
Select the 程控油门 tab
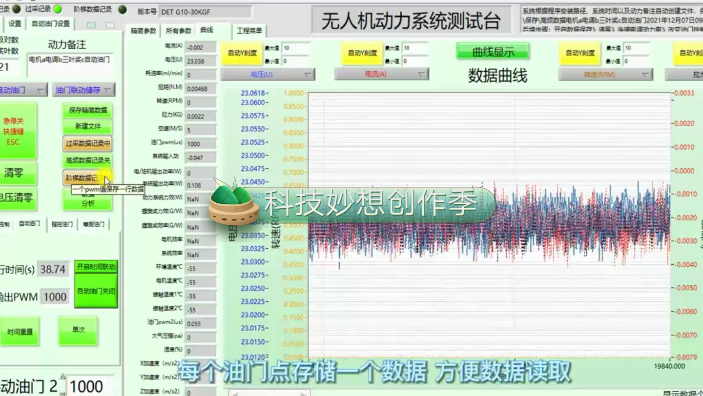pos(62,224)
